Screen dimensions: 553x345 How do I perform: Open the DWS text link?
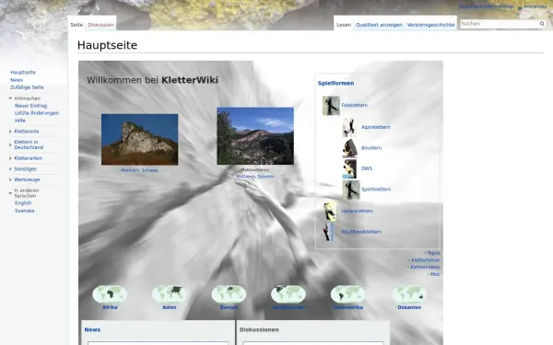click(367, 168)
